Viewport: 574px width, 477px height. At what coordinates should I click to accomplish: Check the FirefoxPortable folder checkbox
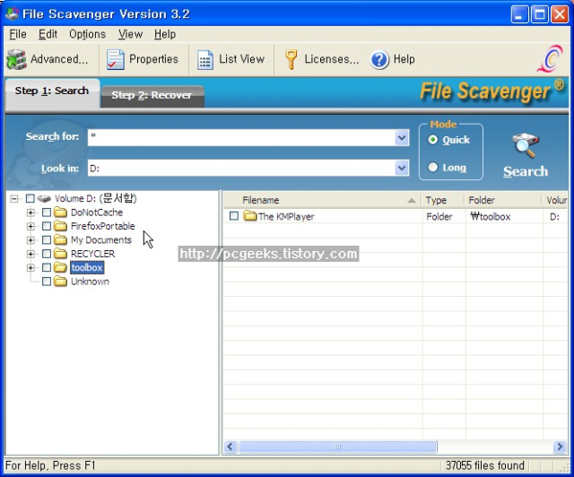(x=47, y=226)
